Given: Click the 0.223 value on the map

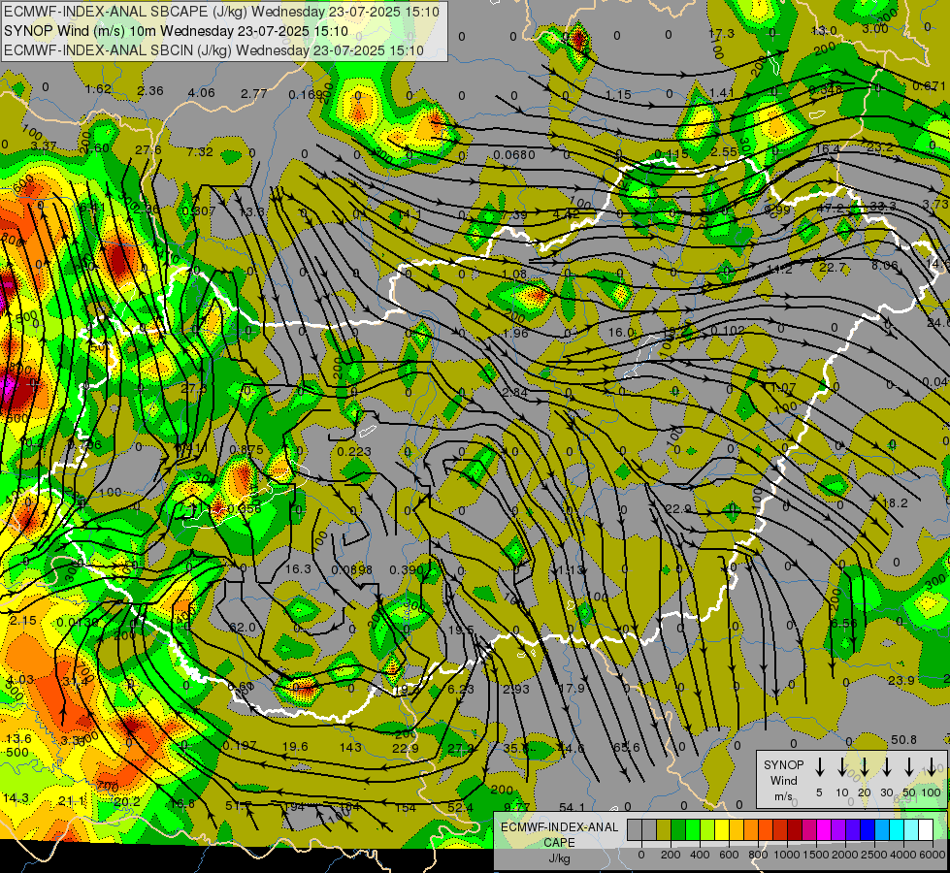Looking at the screenshot, I should pos(354,451).
